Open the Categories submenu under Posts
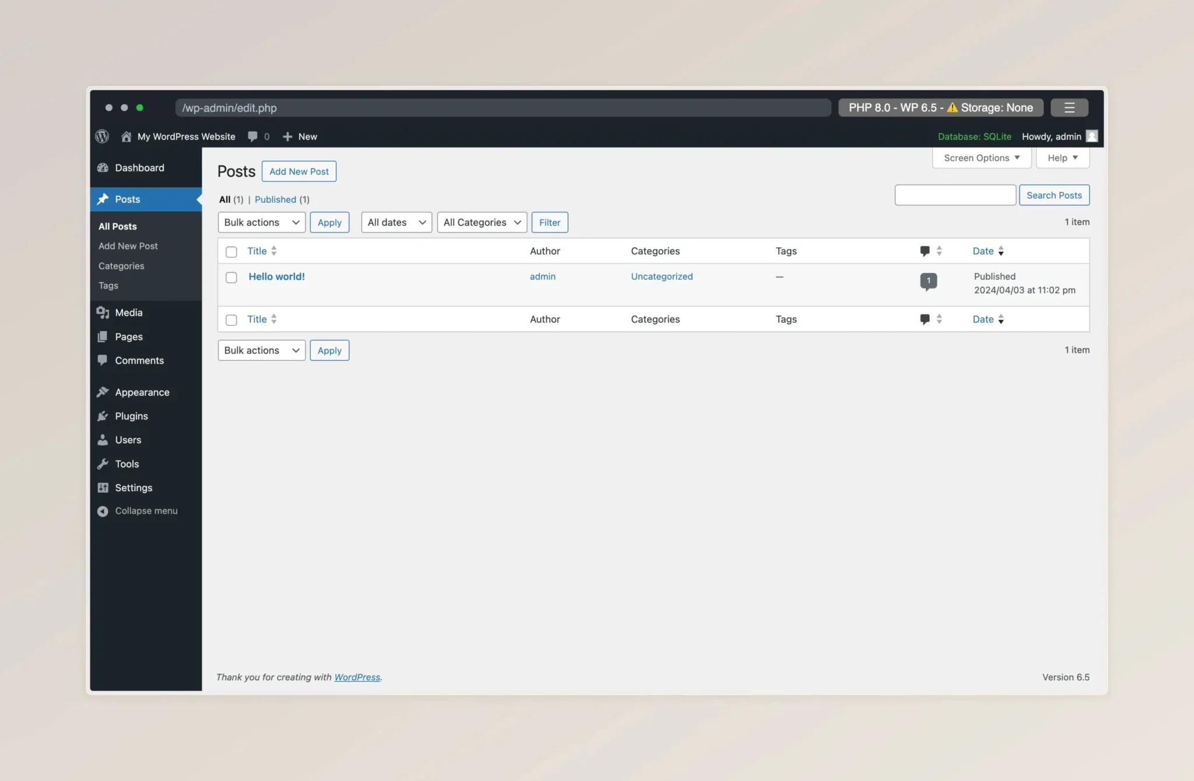This screenshot has width=1194, height=781. [x=121, y=266]
